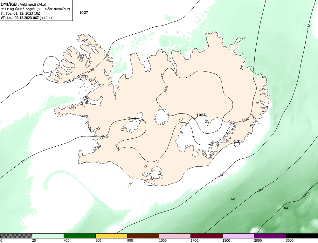Click the legend tick value 1400

pos(195,240)
